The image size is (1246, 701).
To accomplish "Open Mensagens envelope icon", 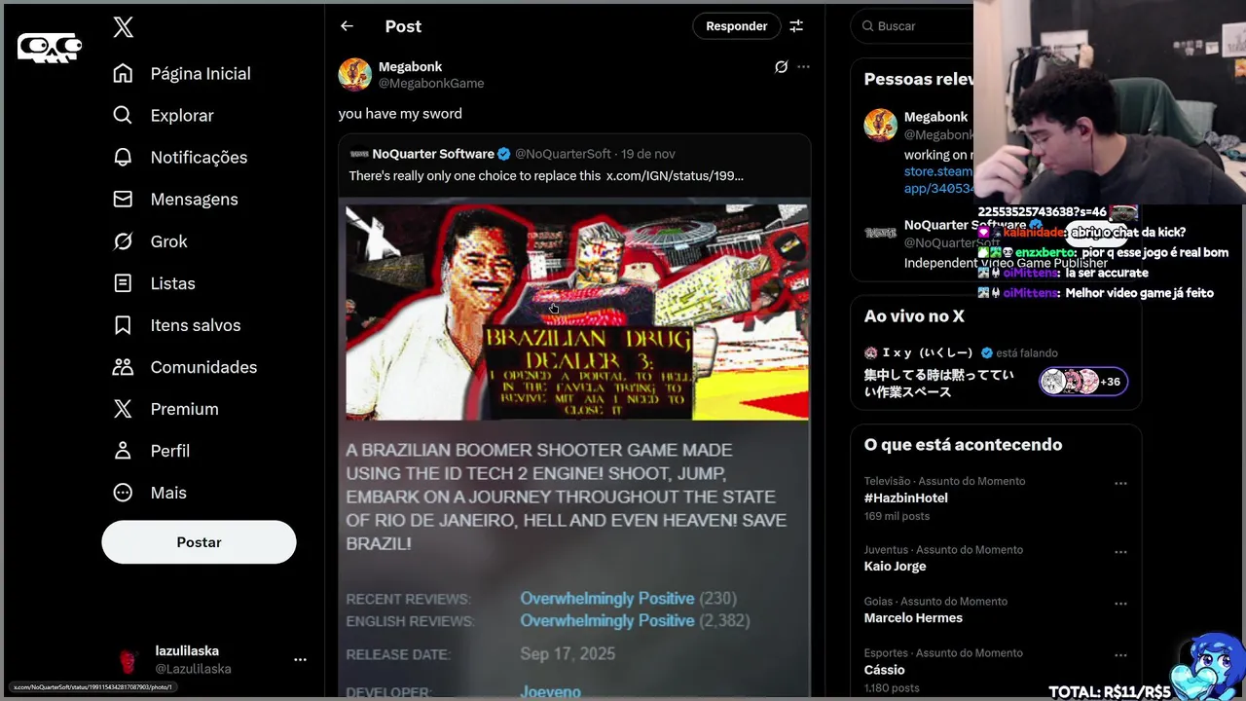I will click(x=123, y=200).
